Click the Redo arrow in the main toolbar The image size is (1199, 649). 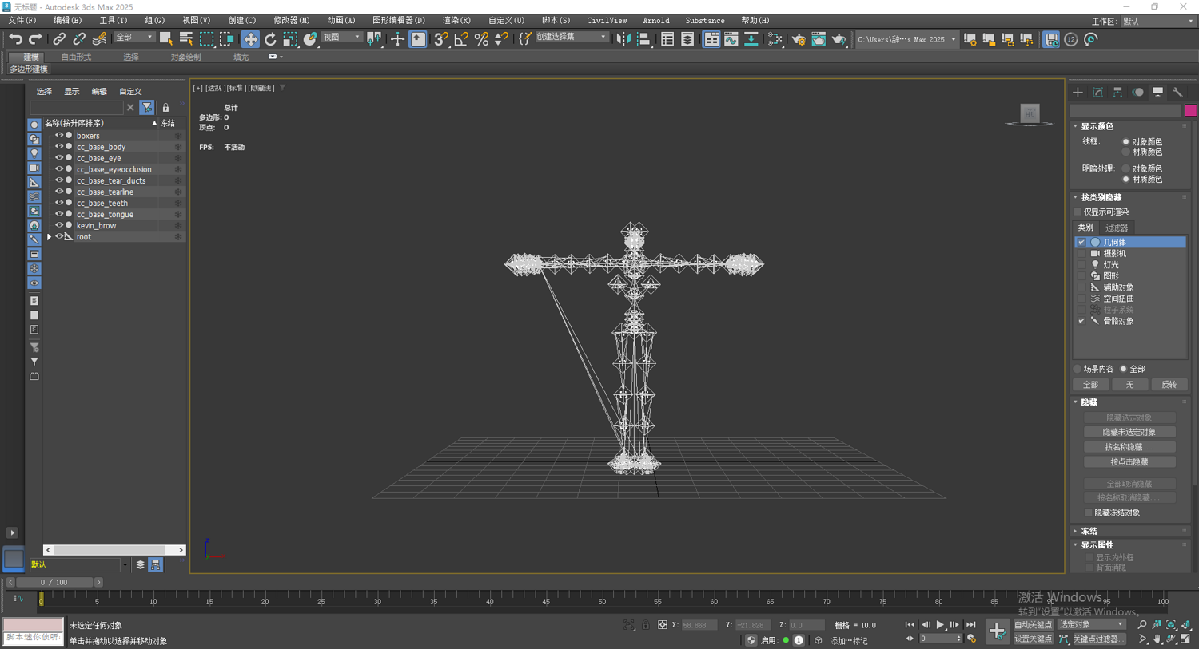click(35, 39)
